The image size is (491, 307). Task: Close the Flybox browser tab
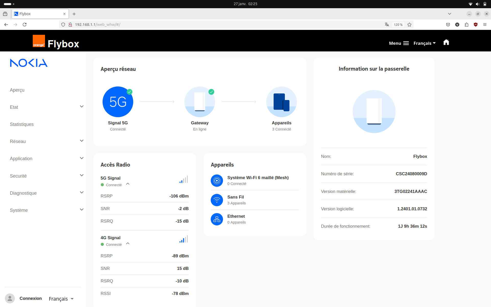[x=64, y=14]
